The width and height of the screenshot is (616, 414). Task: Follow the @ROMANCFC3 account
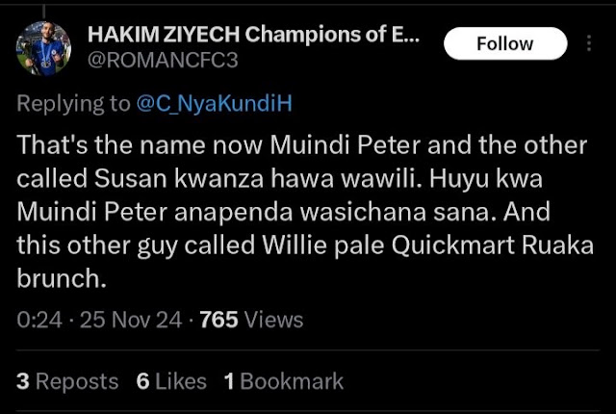(x=505, y=43)
